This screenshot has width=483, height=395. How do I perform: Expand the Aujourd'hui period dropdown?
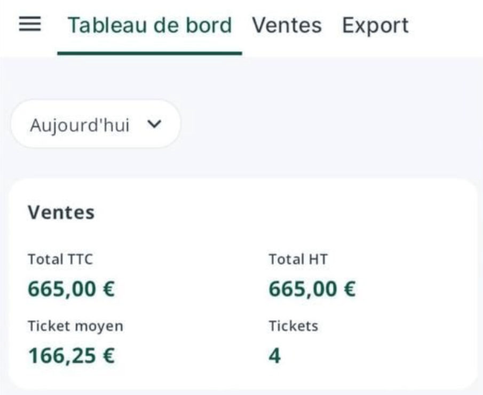click(x=96, y=124)
